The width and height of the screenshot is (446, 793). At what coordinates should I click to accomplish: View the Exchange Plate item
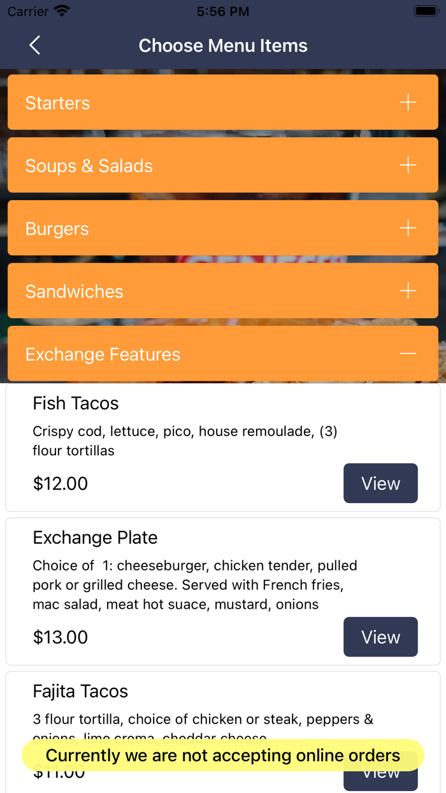[380, 637]
